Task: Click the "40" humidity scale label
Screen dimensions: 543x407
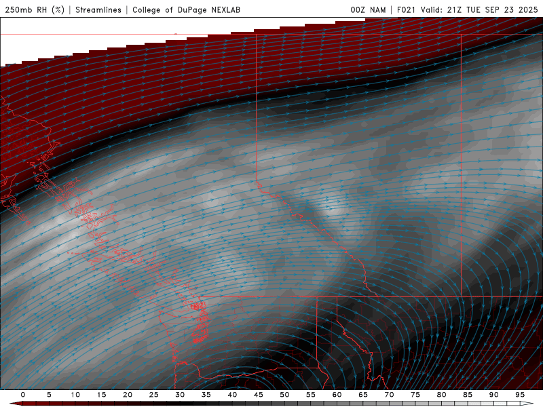Action: coord(232,395)
